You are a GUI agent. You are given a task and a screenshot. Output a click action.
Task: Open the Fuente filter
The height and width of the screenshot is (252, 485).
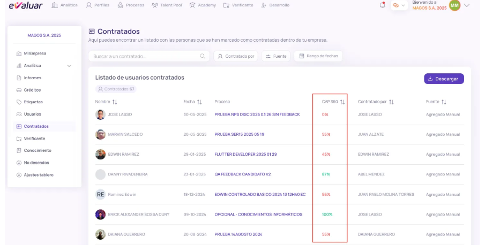(276, 56)
